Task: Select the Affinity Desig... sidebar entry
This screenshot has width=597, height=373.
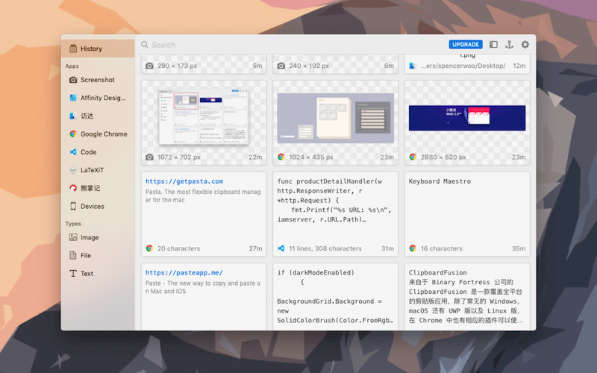Action: pyautogui.click(x=98, y=98)
